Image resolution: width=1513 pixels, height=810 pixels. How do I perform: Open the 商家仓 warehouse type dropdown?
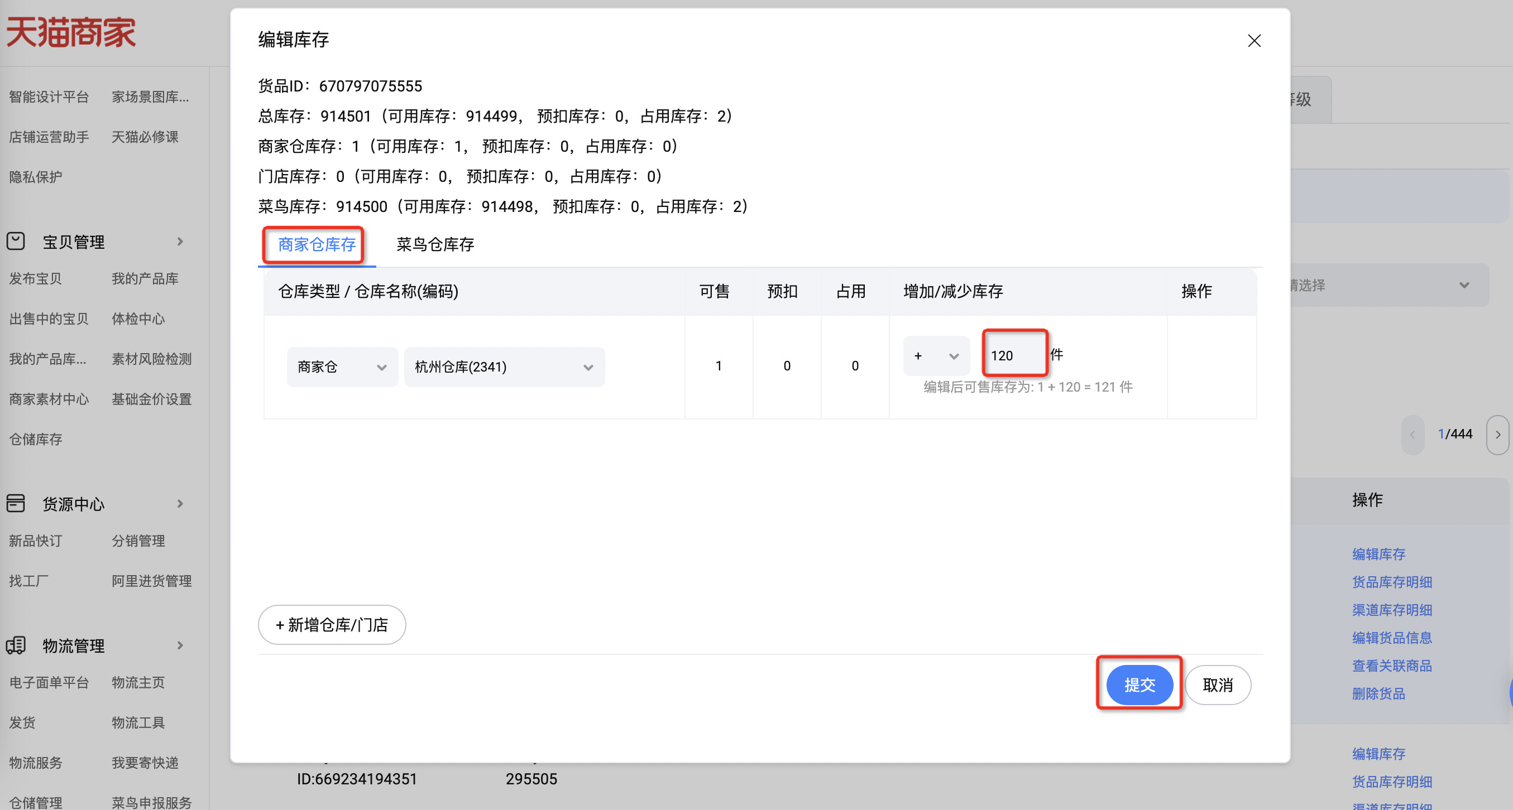click(x=342, y=367)
